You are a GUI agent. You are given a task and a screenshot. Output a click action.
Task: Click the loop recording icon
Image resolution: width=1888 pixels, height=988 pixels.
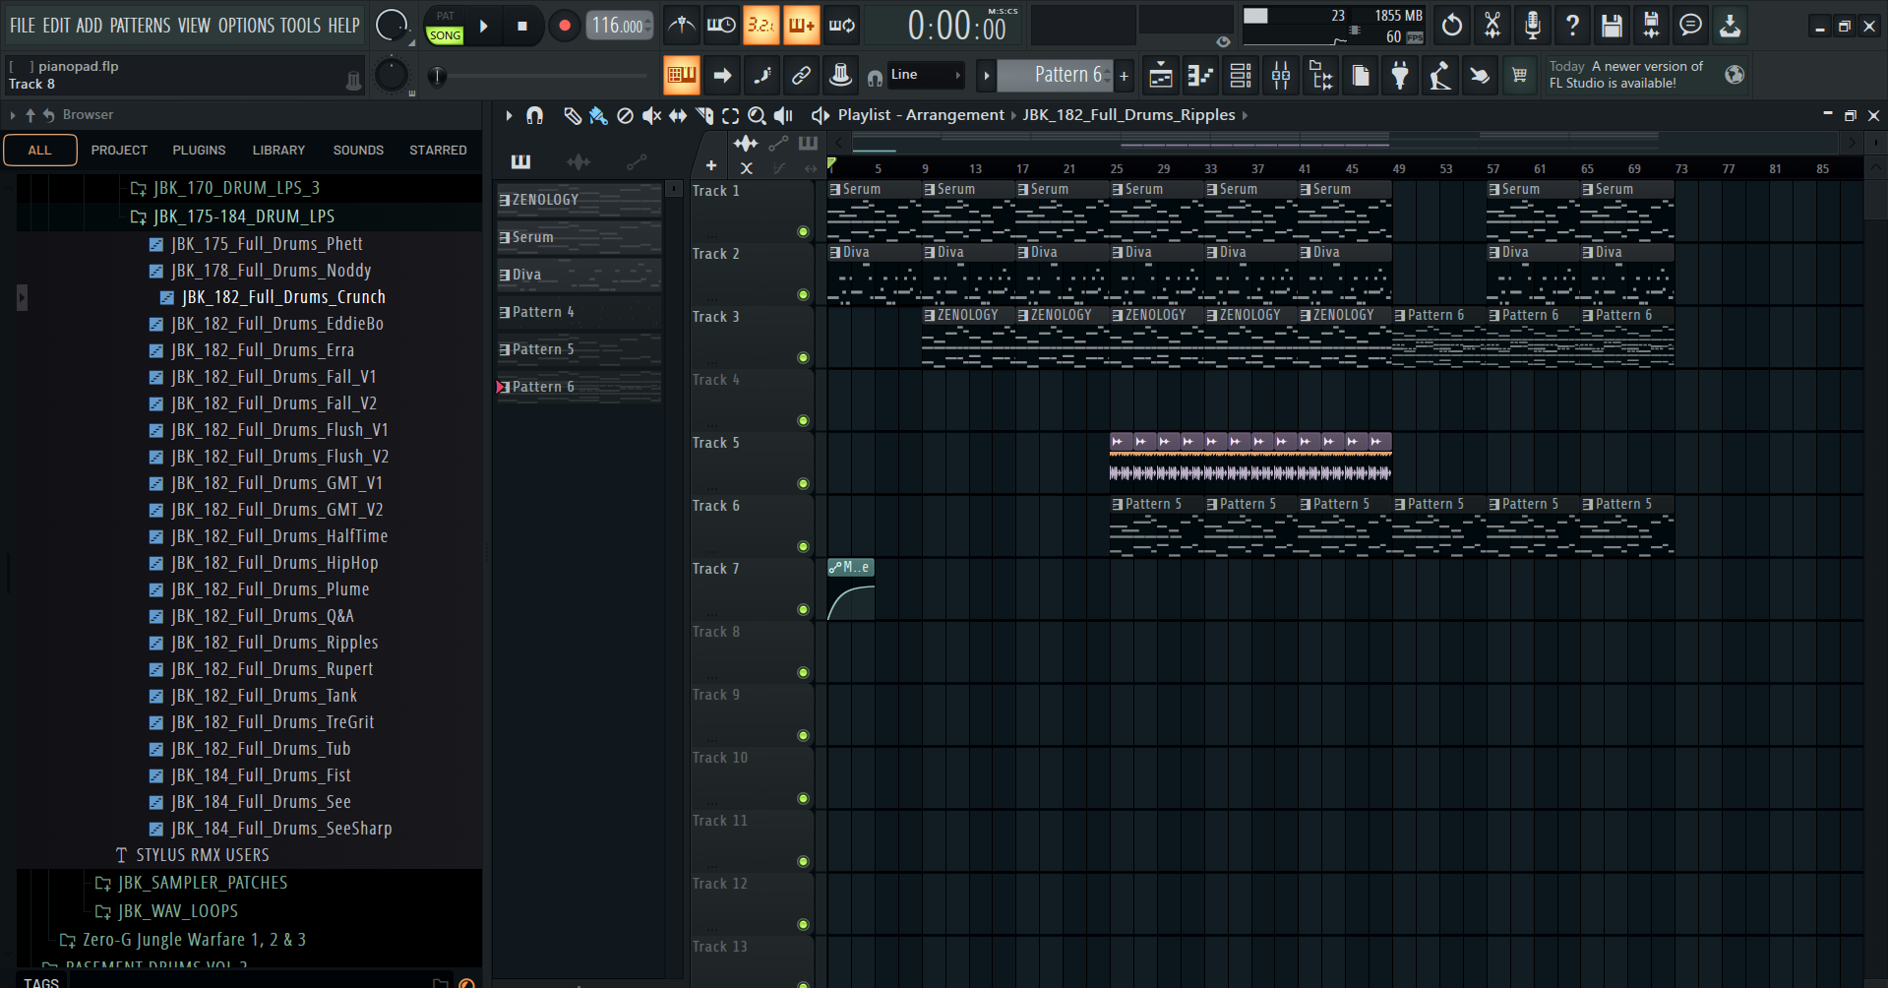coord(842,26)
